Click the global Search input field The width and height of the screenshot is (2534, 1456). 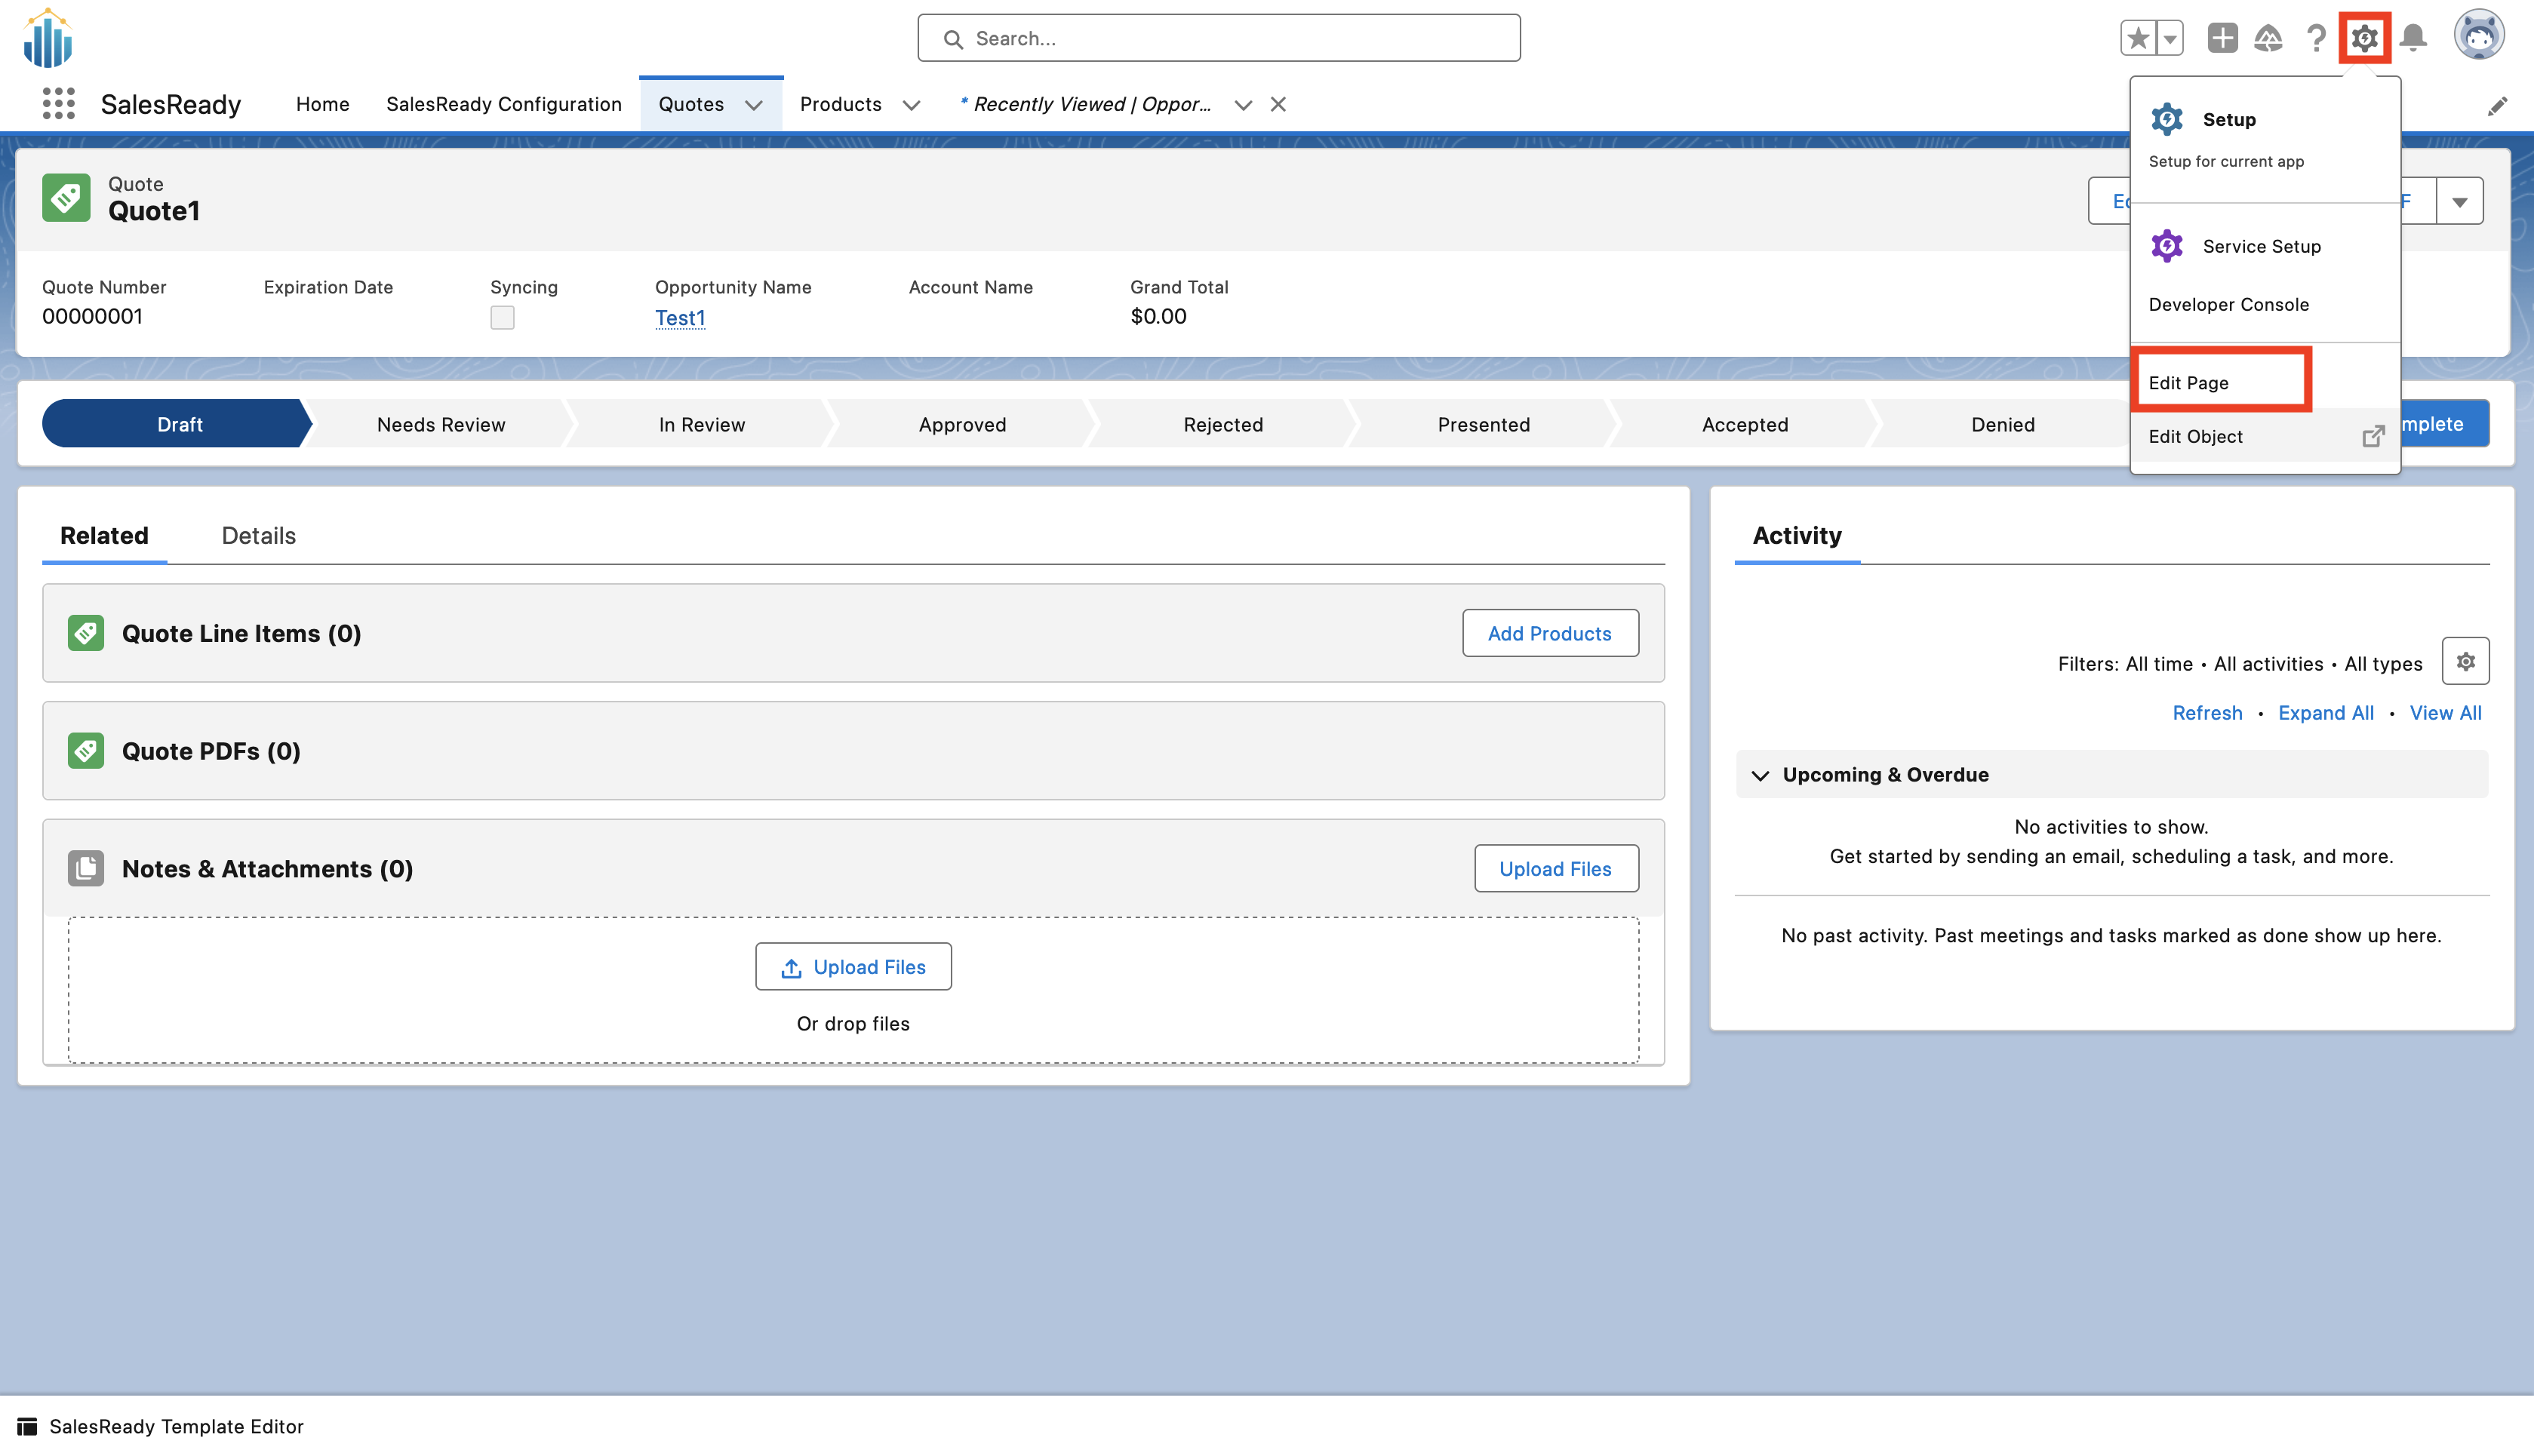click(1218, 38)
